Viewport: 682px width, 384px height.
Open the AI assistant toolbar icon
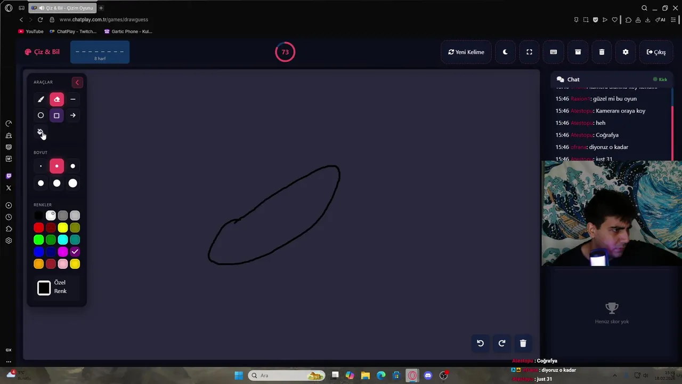click(x=661, y=20)
